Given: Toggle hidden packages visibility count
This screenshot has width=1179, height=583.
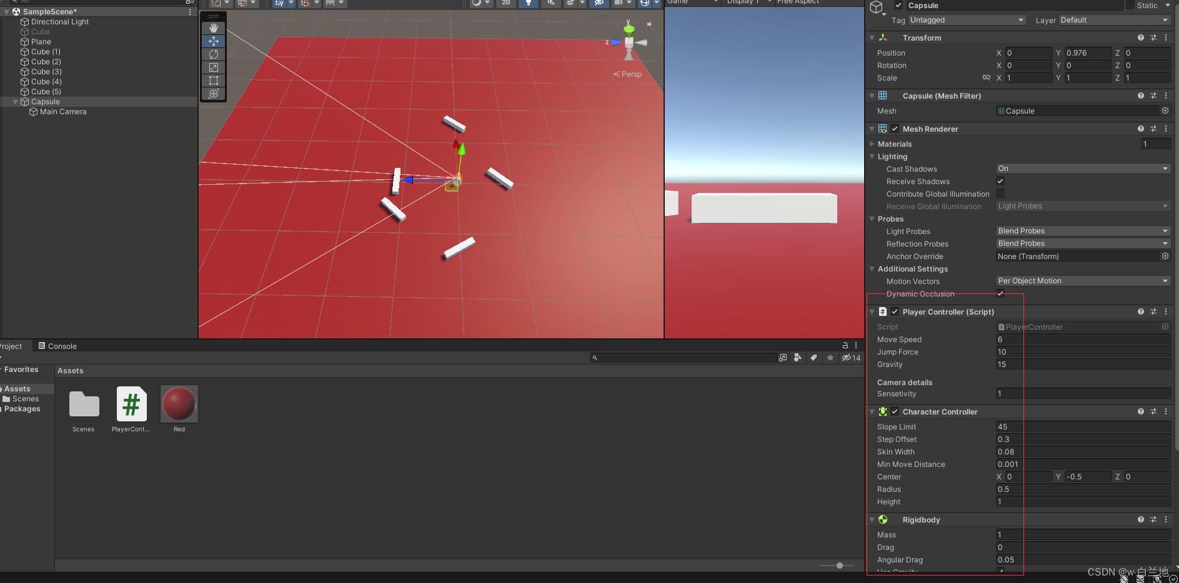Looking at the screenshot, I should pos(851,358).
